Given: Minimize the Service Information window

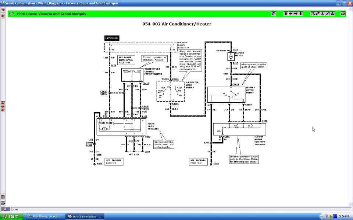Looking at the screenshot, I should point(339,3).
